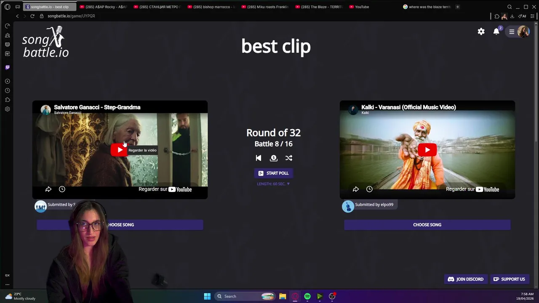Viewport: 539px width, 303px height.
Task: Open browser easy setup menu
Action: (532, 16)
